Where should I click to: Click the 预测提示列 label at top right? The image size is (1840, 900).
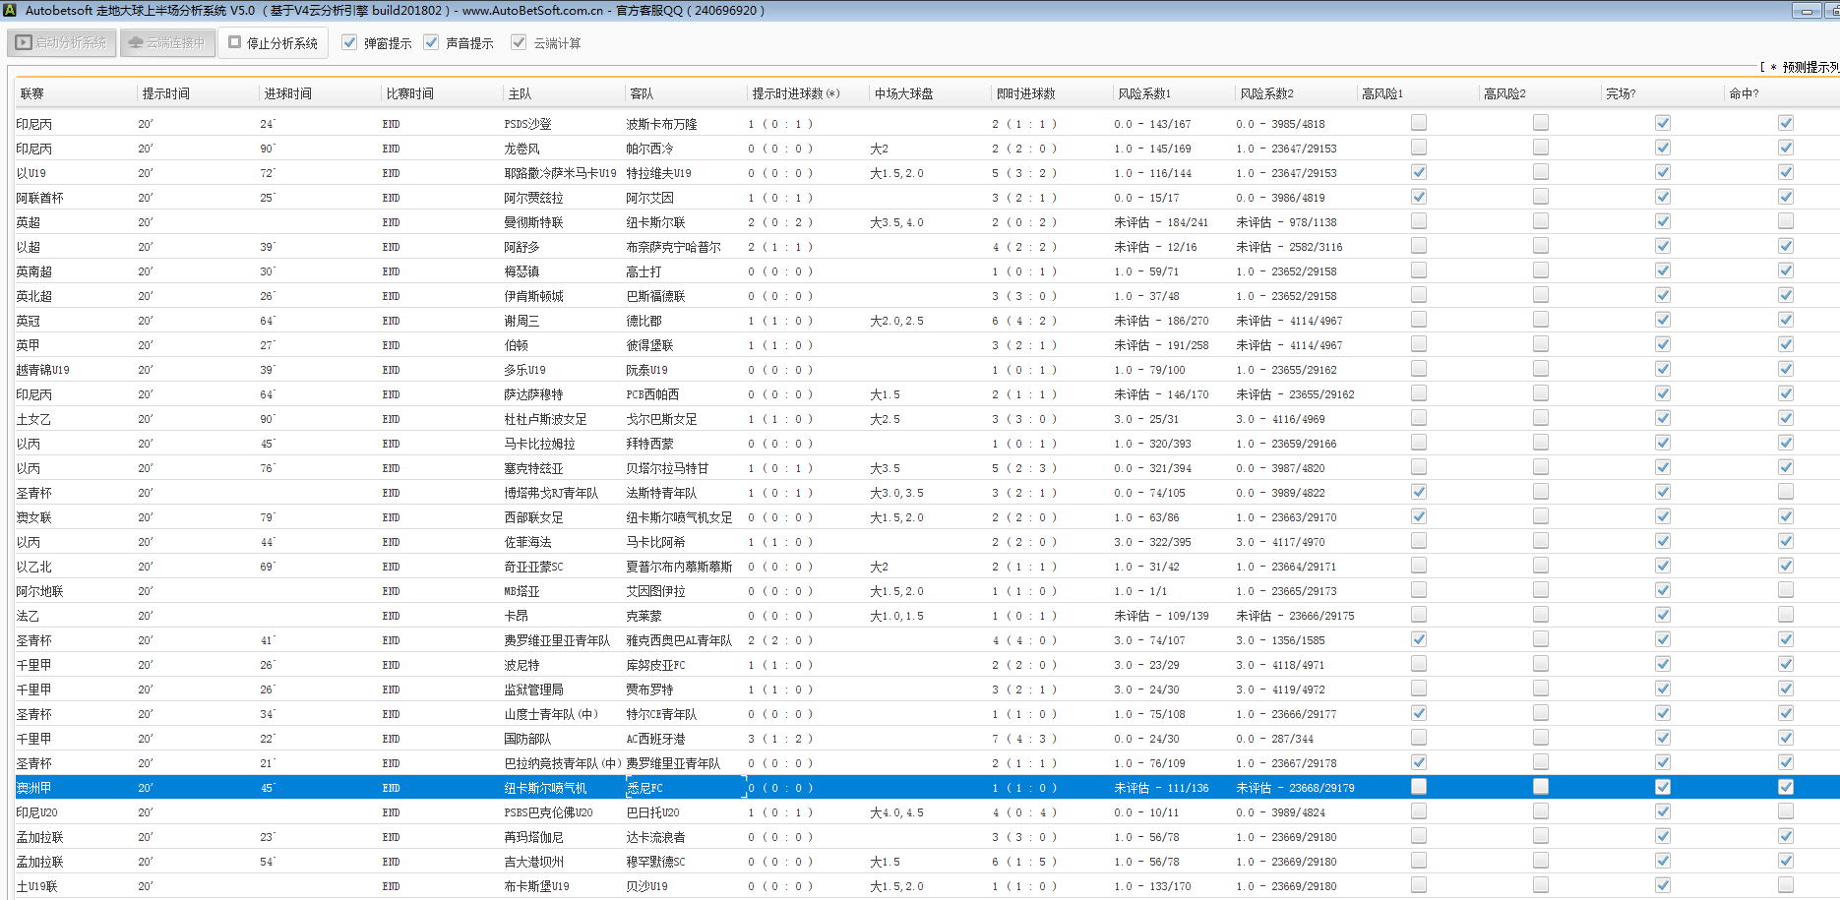[1809, 67]
